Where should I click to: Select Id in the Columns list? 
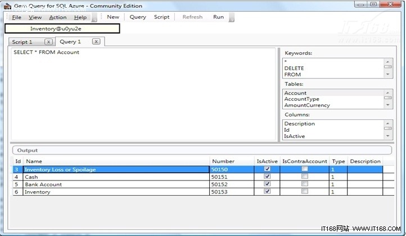pyautogui.click(x=333, y=129)
